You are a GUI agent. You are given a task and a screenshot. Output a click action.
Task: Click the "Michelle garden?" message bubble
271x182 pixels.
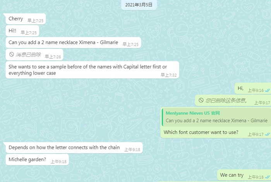[37, 160]
